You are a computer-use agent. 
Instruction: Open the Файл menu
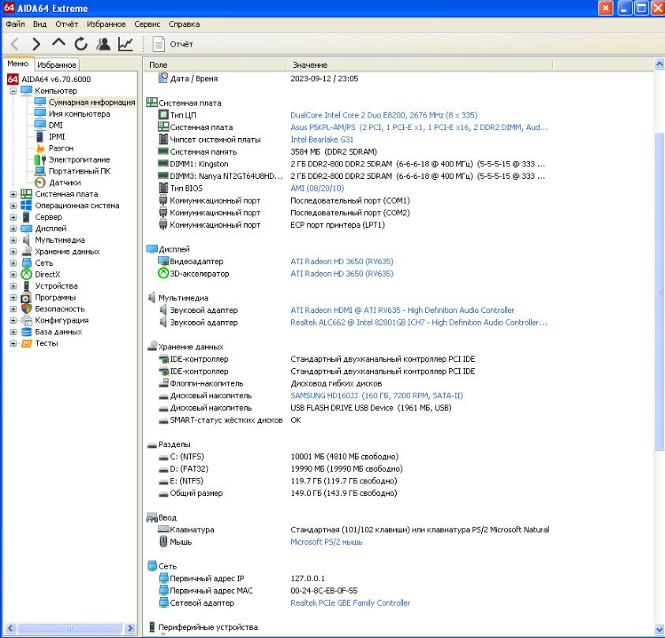[x=15, y=24]
